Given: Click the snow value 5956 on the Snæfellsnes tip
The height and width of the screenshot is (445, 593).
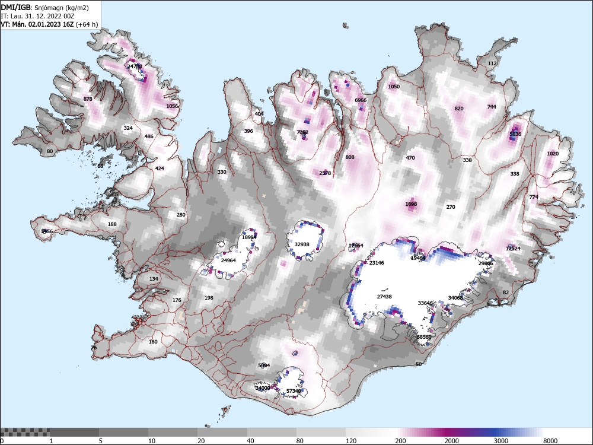Looking at the screenshot, I should (47, 231).
